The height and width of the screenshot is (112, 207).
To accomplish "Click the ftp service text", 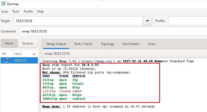I will coord(75,80).
